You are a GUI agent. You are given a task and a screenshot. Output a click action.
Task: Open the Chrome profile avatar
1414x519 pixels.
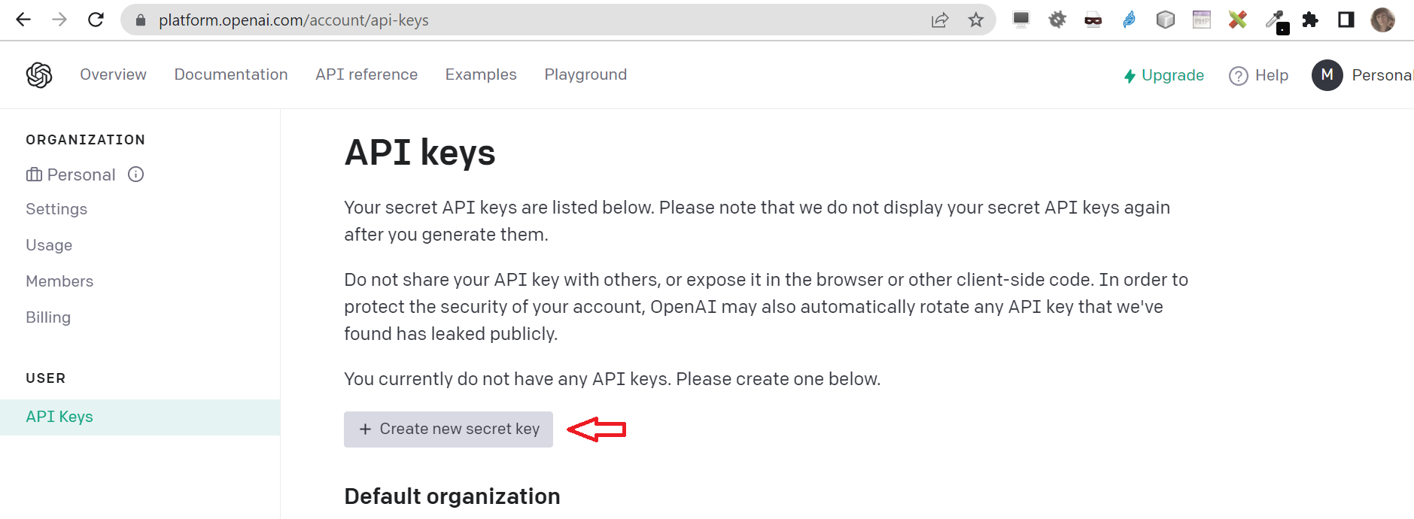1382,20
